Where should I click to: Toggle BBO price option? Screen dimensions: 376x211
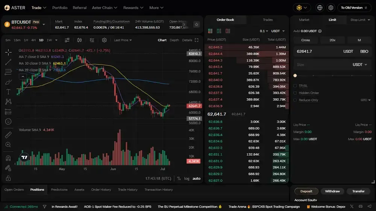(364, 51)
